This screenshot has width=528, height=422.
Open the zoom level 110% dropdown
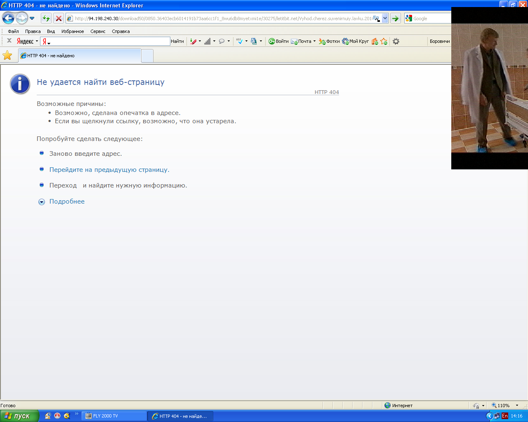point(517,406)
